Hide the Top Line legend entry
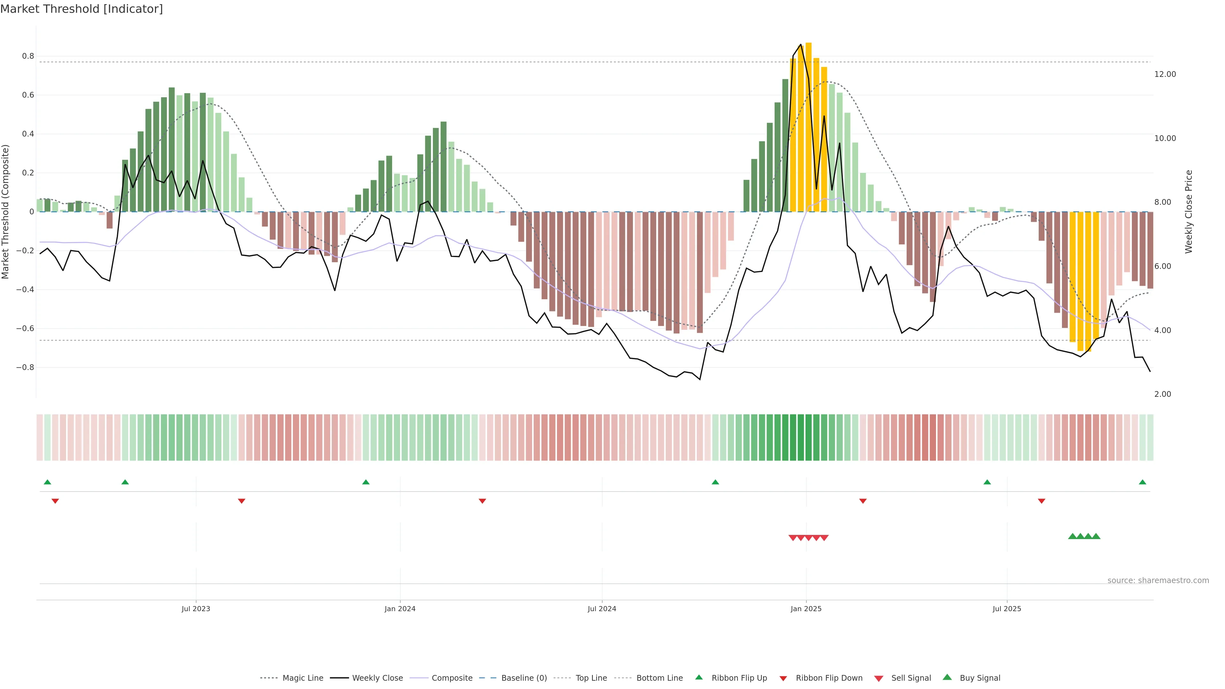1225x689 pixels. 591,678
